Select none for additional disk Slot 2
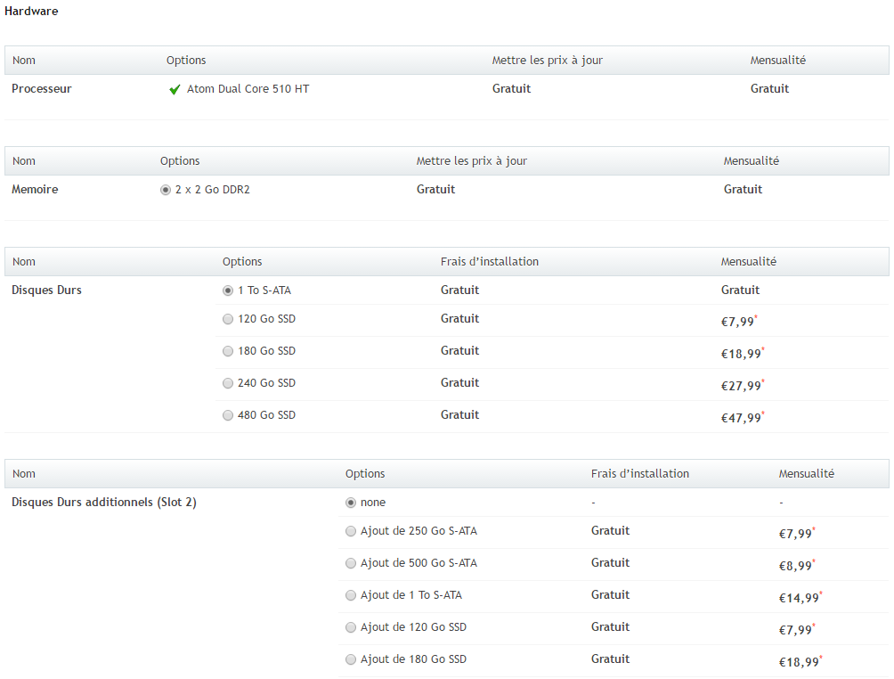The width and height of the screenshot is (894, 679). (351, 503)
